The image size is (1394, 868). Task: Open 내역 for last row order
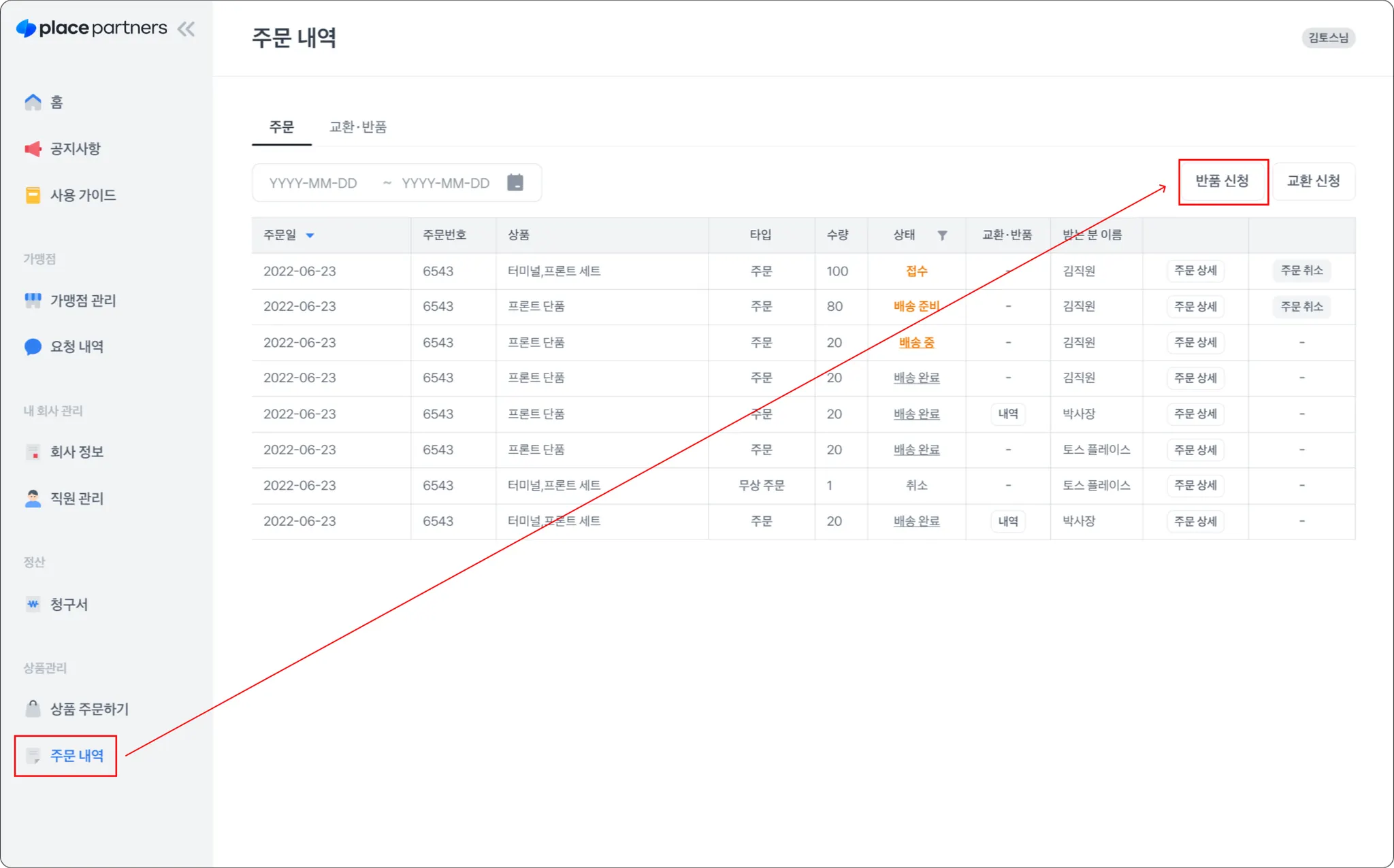coord(1007,521)
